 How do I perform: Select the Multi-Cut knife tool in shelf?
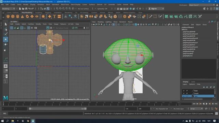click(x=150, y=16)
